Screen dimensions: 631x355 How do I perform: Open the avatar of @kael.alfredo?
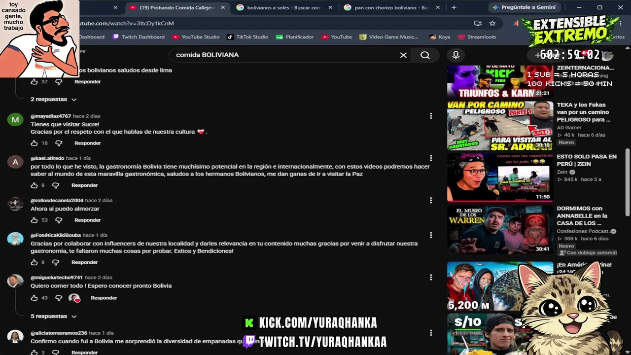click(x=15, y=162)
